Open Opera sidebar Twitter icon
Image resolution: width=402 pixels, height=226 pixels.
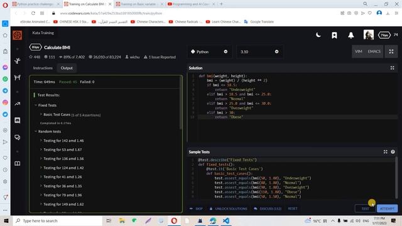click(5, 114)
